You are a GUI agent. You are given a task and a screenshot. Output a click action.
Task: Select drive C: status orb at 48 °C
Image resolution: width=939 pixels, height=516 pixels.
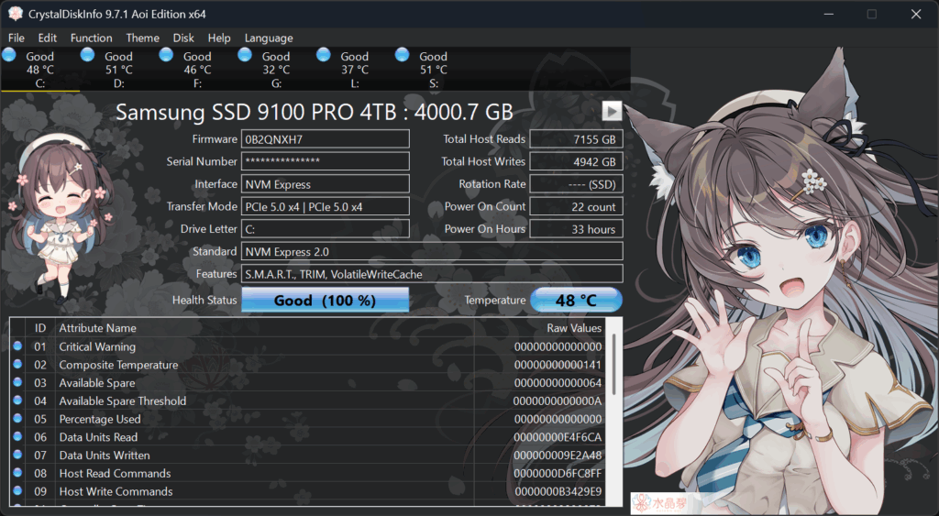(9, 55)
